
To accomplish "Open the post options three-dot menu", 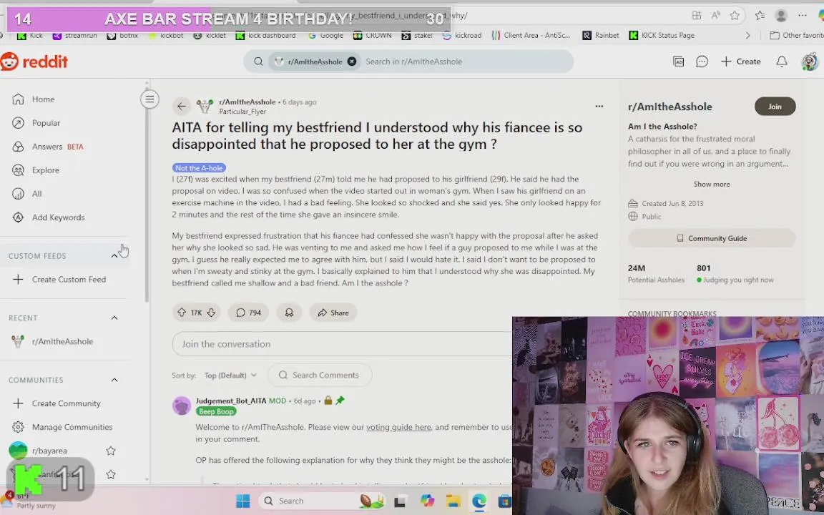I will coord(599,106).
